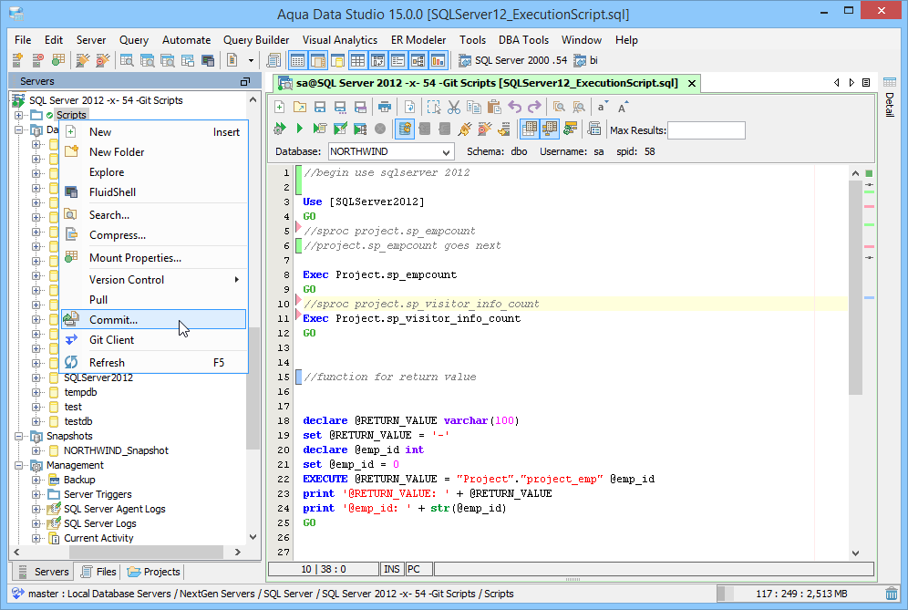Open the DBA Tools menu
The height and width of the screenshot is (610, 908).
coord(523,40)
